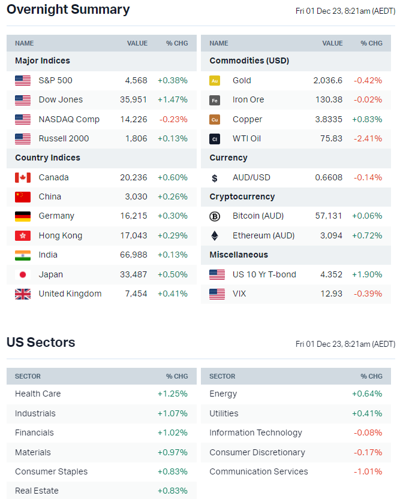Click the Japan flag icon

click(x=23, y=274)
